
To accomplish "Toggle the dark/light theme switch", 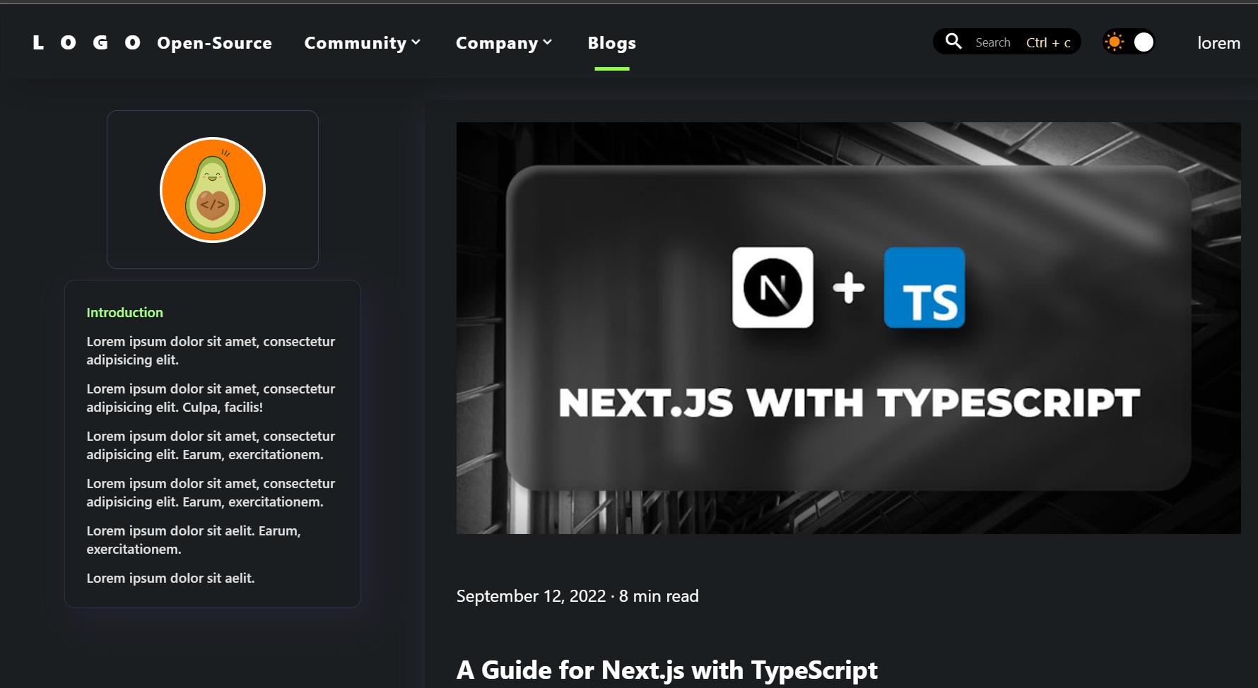I will tap(1129, 42).
